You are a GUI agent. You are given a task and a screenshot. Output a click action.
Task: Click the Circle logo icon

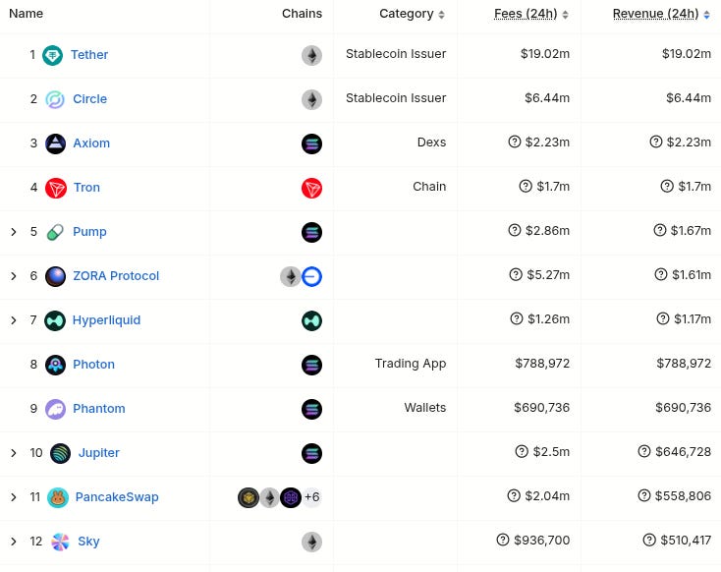click(55, 99)
